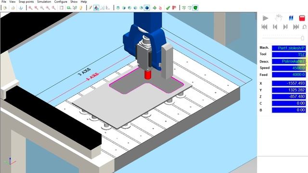Click the Feed value 4000.0
The width and height of the screenshot is (308, 173).
289,75
